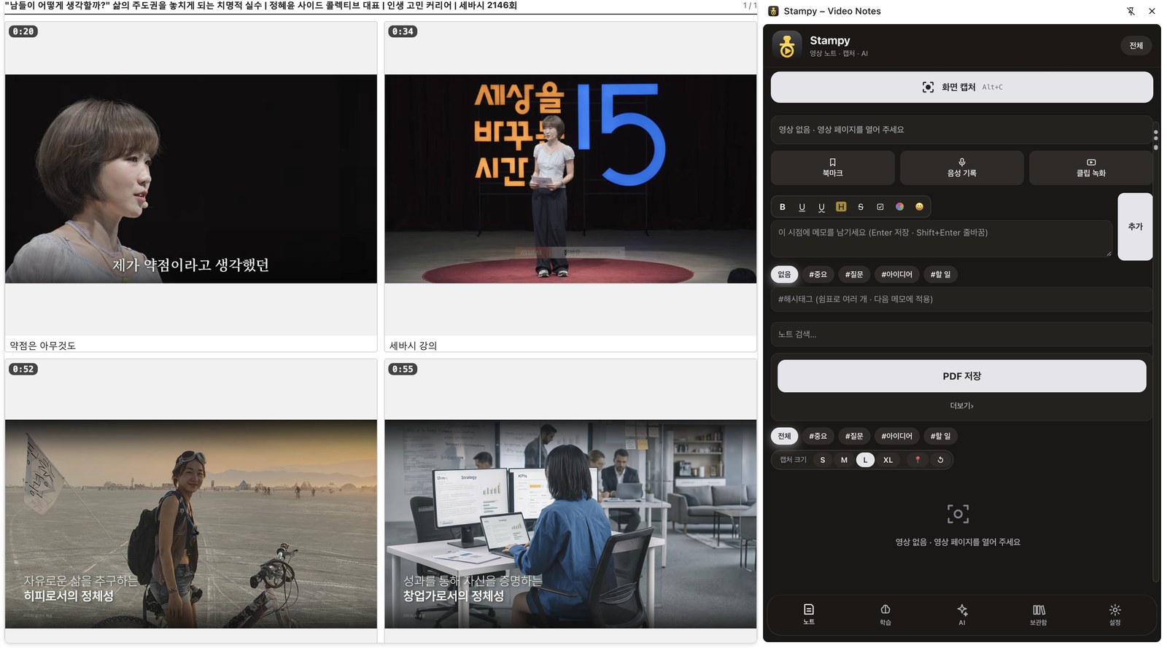
Task: Select capture size XL
Action: pyautogui.click(x=888, y=460)
